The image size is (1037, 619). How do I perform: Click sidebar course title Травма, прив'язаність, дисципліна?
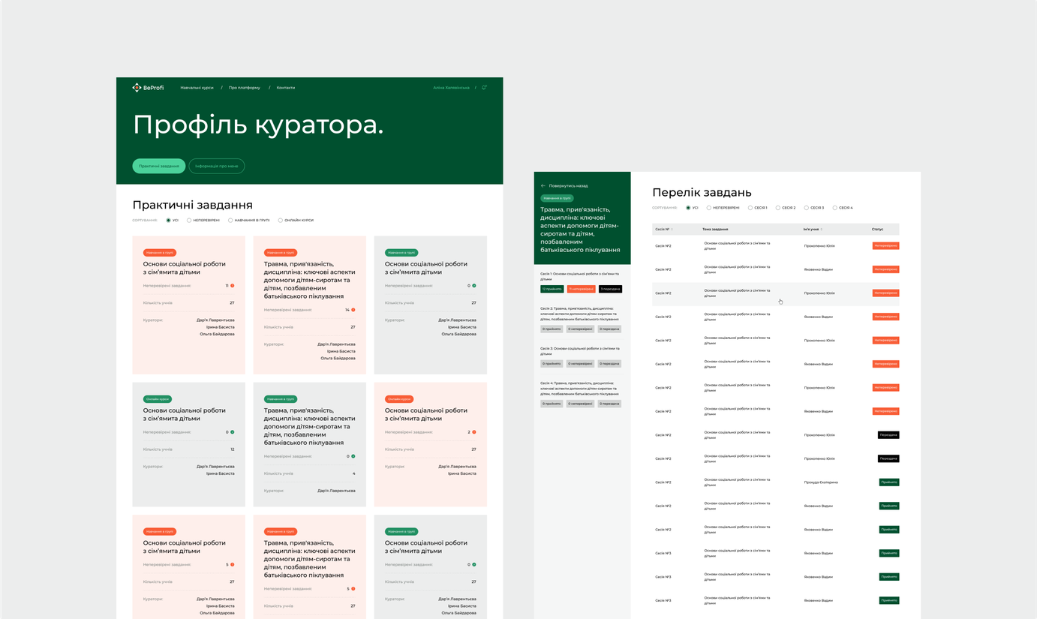[x=580, y=230]
